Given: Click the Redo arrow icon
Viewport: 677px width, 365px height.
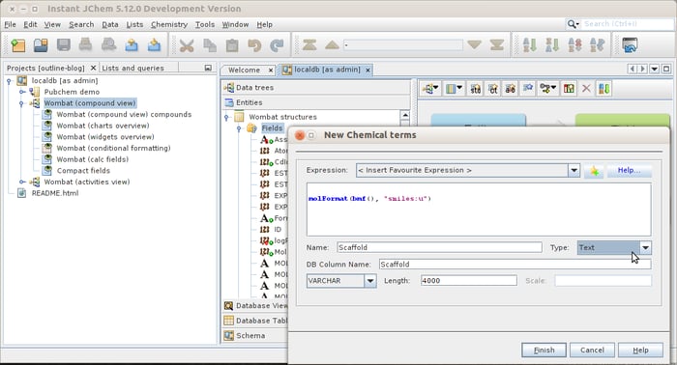Looking at the screenshot, I should pos(277,44).
